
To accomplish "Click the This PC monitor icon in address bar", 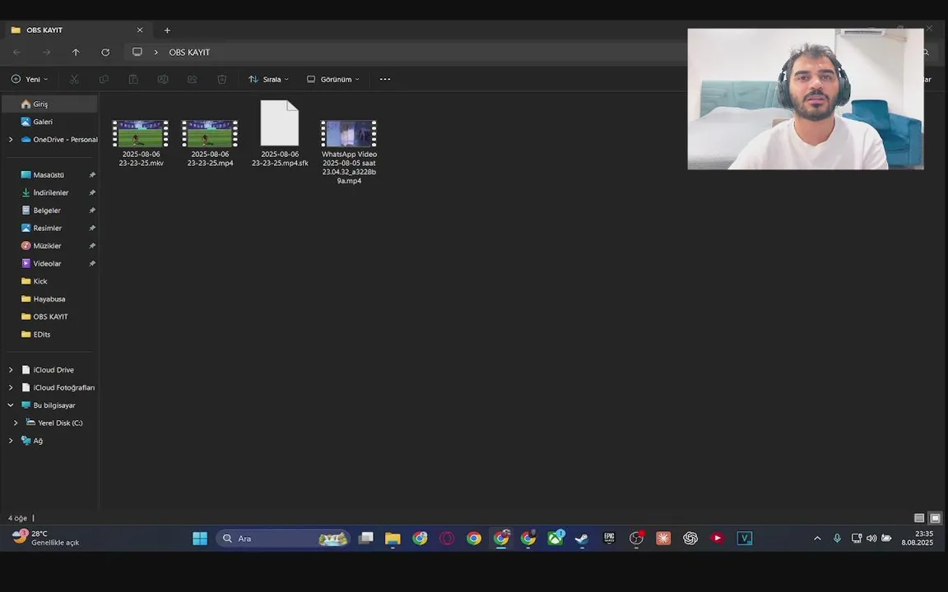I will coord(137,52).
